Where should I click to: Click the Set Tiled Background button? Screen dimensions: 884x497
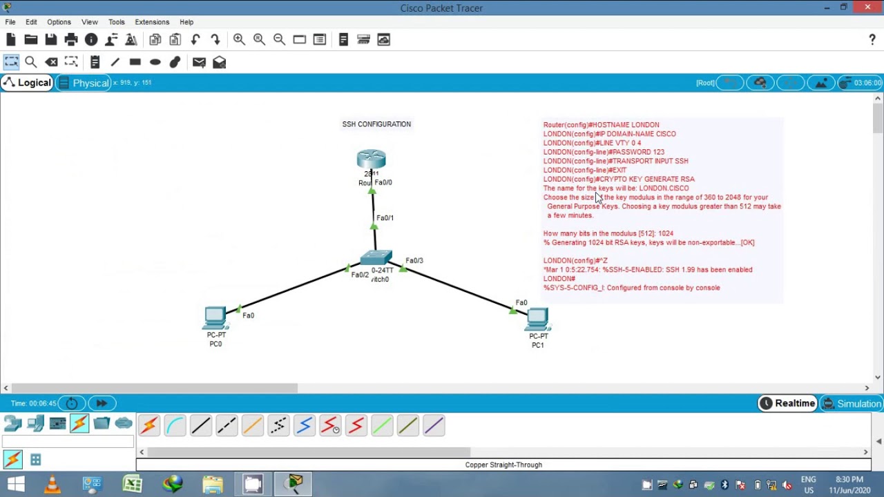821,83
